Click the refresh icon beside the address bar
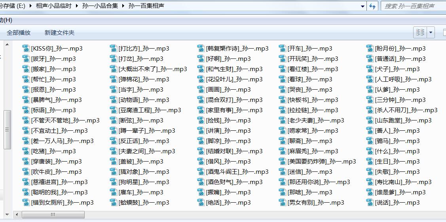Viewport: 446px width, 222px height. pyautogui.click(x=372, y=6)
